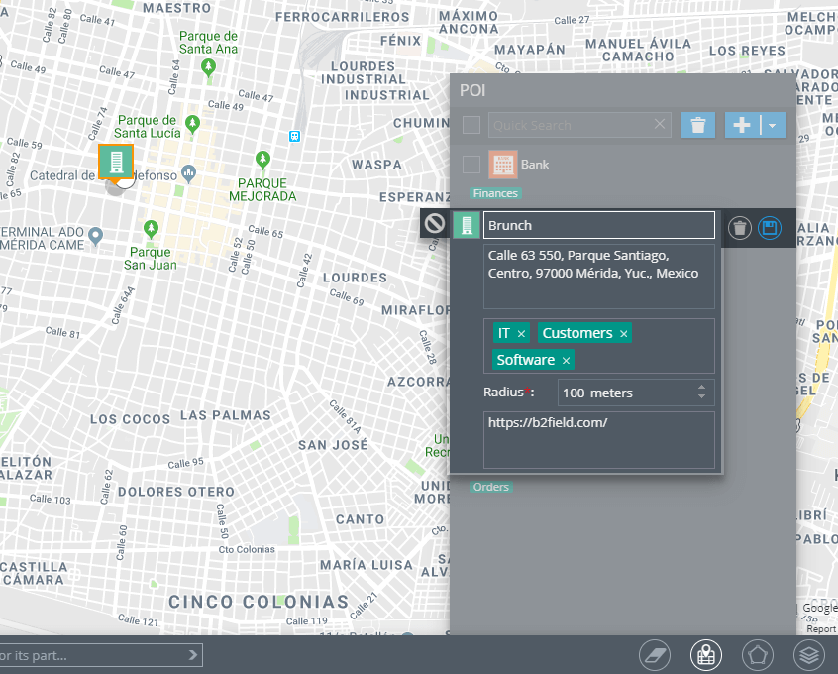This screenshot has width=838, height=674.
Task: Check the Bank POI checkbox
Action: pyautogui.click(x=471, y=165)
